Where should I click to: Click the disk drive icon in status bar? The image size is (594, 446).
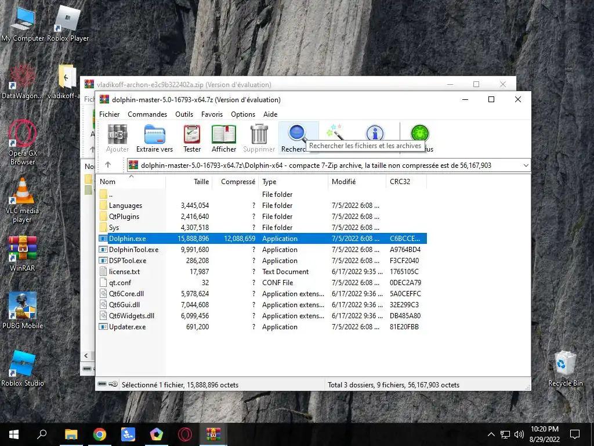(x=102, y=384)
